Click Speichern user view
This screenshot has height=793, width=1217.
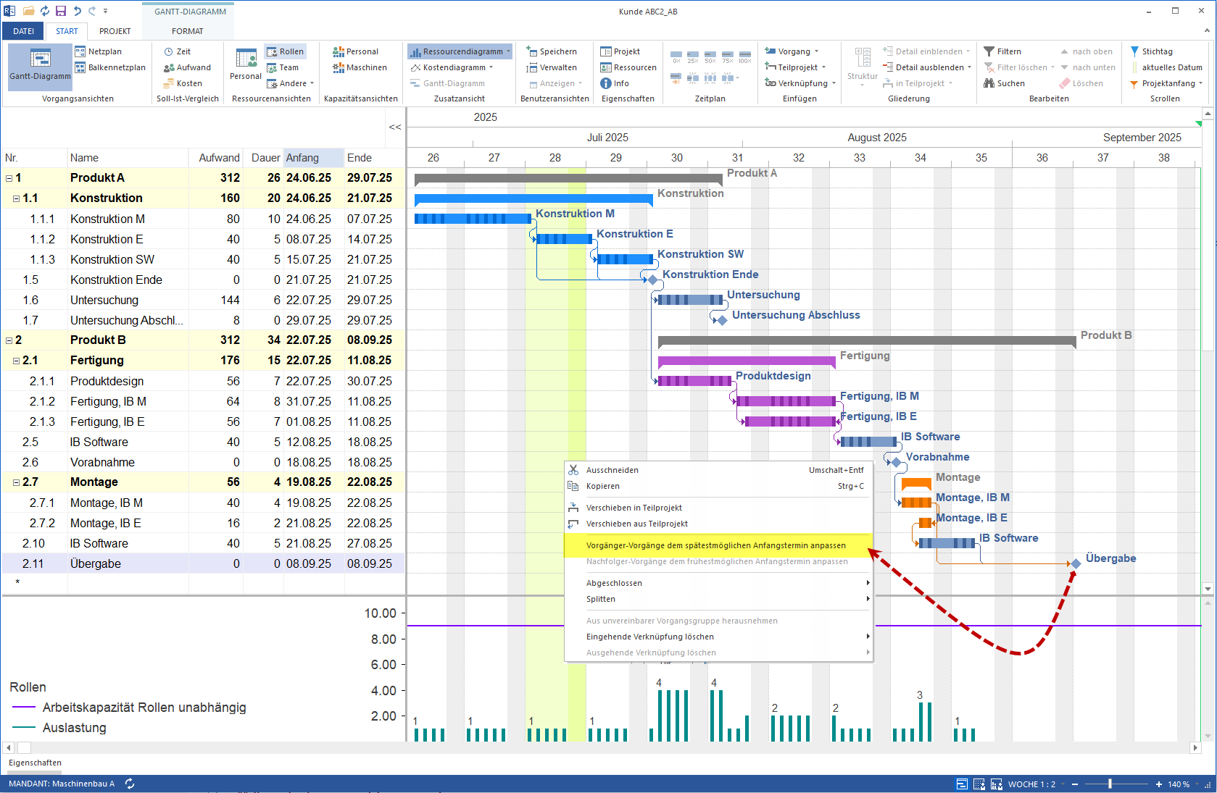(x=552, y=51)
